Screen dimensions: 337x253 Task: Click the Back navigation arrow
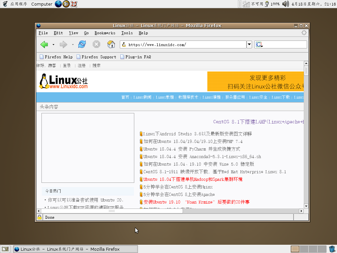(44, 44)
